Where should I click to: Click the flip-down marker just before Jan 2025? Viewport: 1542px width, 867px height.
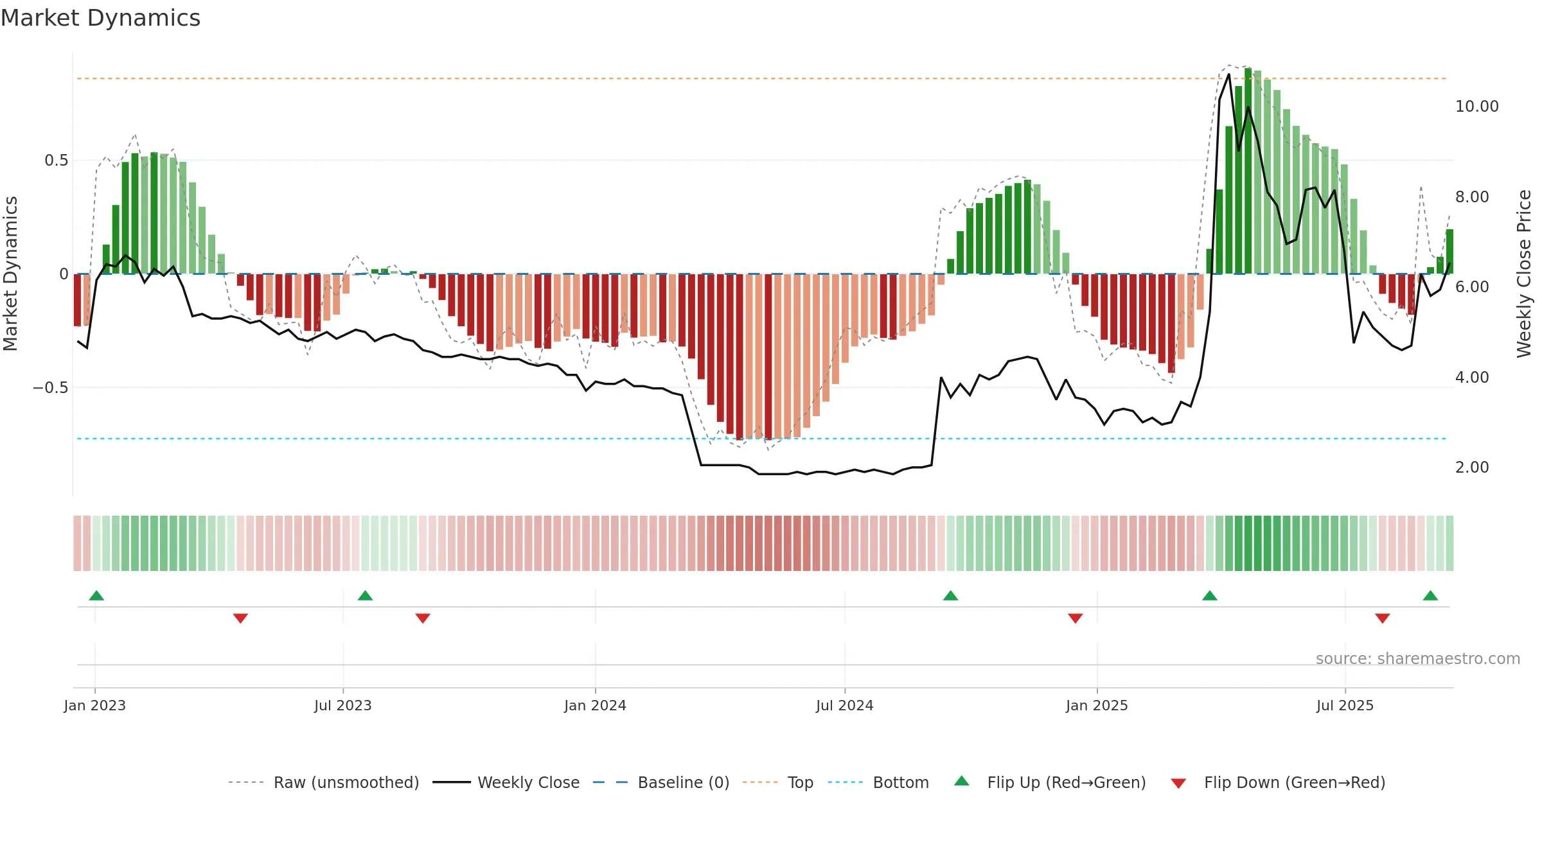tap(1076, 618)
